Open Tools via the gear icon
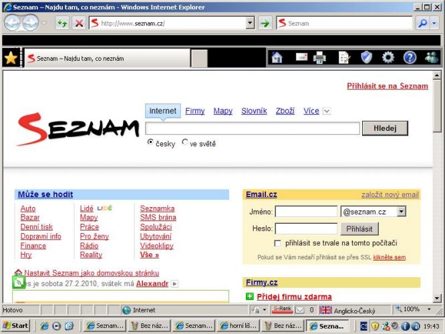Viewport: 445px width, 334px height. click(x=388, y=57)
